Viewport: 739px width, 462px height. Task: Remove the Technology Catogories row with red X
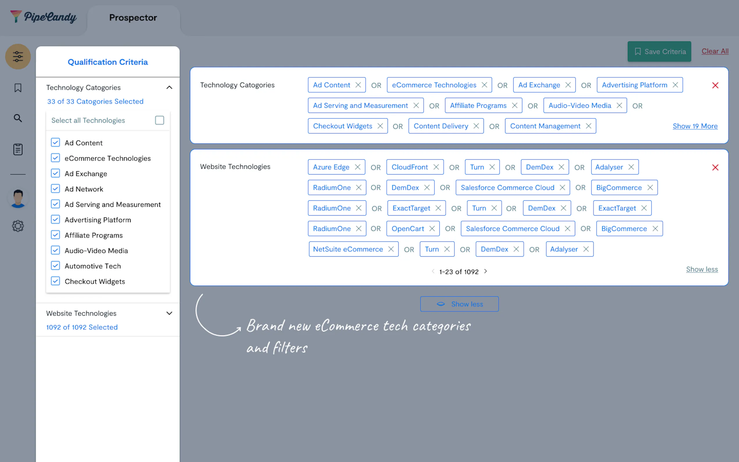pyautogui.click(x=715, y=85)
